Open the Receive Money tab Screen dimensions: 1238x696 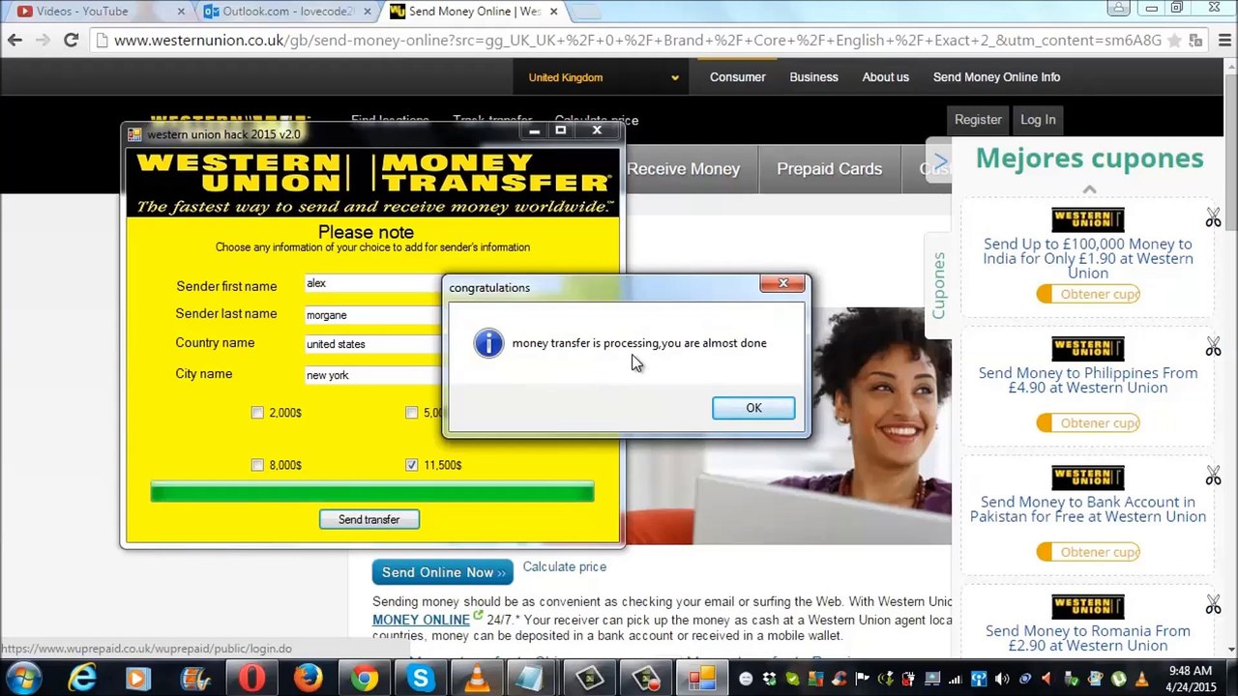[x=683, y=169]
